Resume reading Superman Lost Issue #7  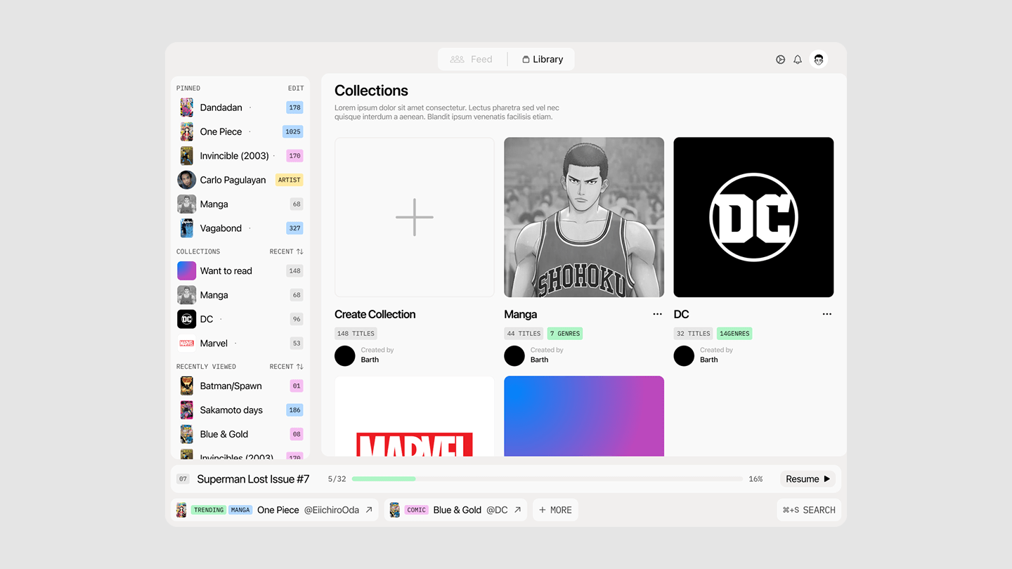pos(807,479)
